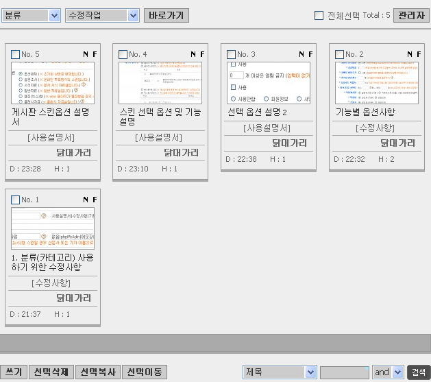The width and height of the screenshot is (431, 382).
Task: Open the 분류 category dropdown
Action: 31,16
